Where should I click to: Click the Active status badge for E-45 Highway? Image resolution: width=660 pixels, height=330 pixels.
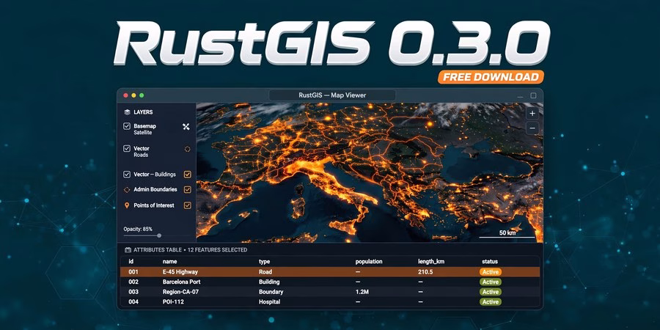491,272
